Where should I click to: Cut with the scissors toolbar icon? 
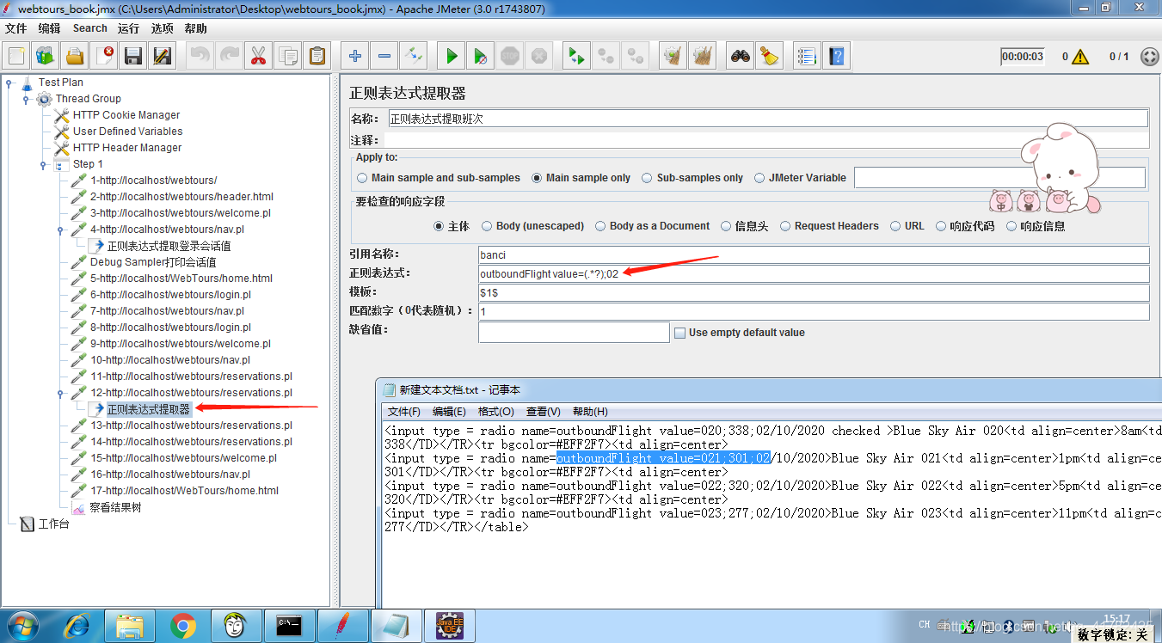coord(259,57)
